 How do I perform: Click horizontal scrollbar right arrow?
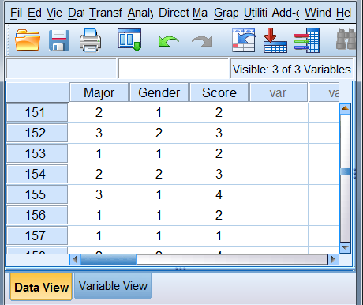tap(333, 259)
